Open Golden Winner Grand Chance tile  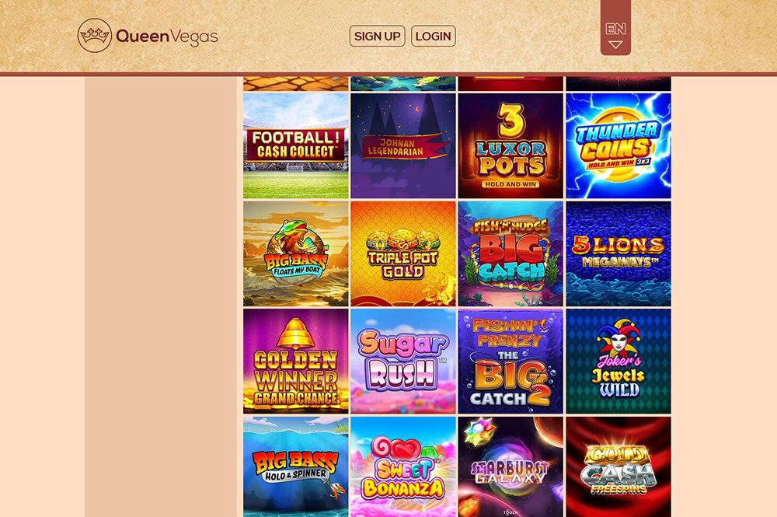(x=296, y=362)
